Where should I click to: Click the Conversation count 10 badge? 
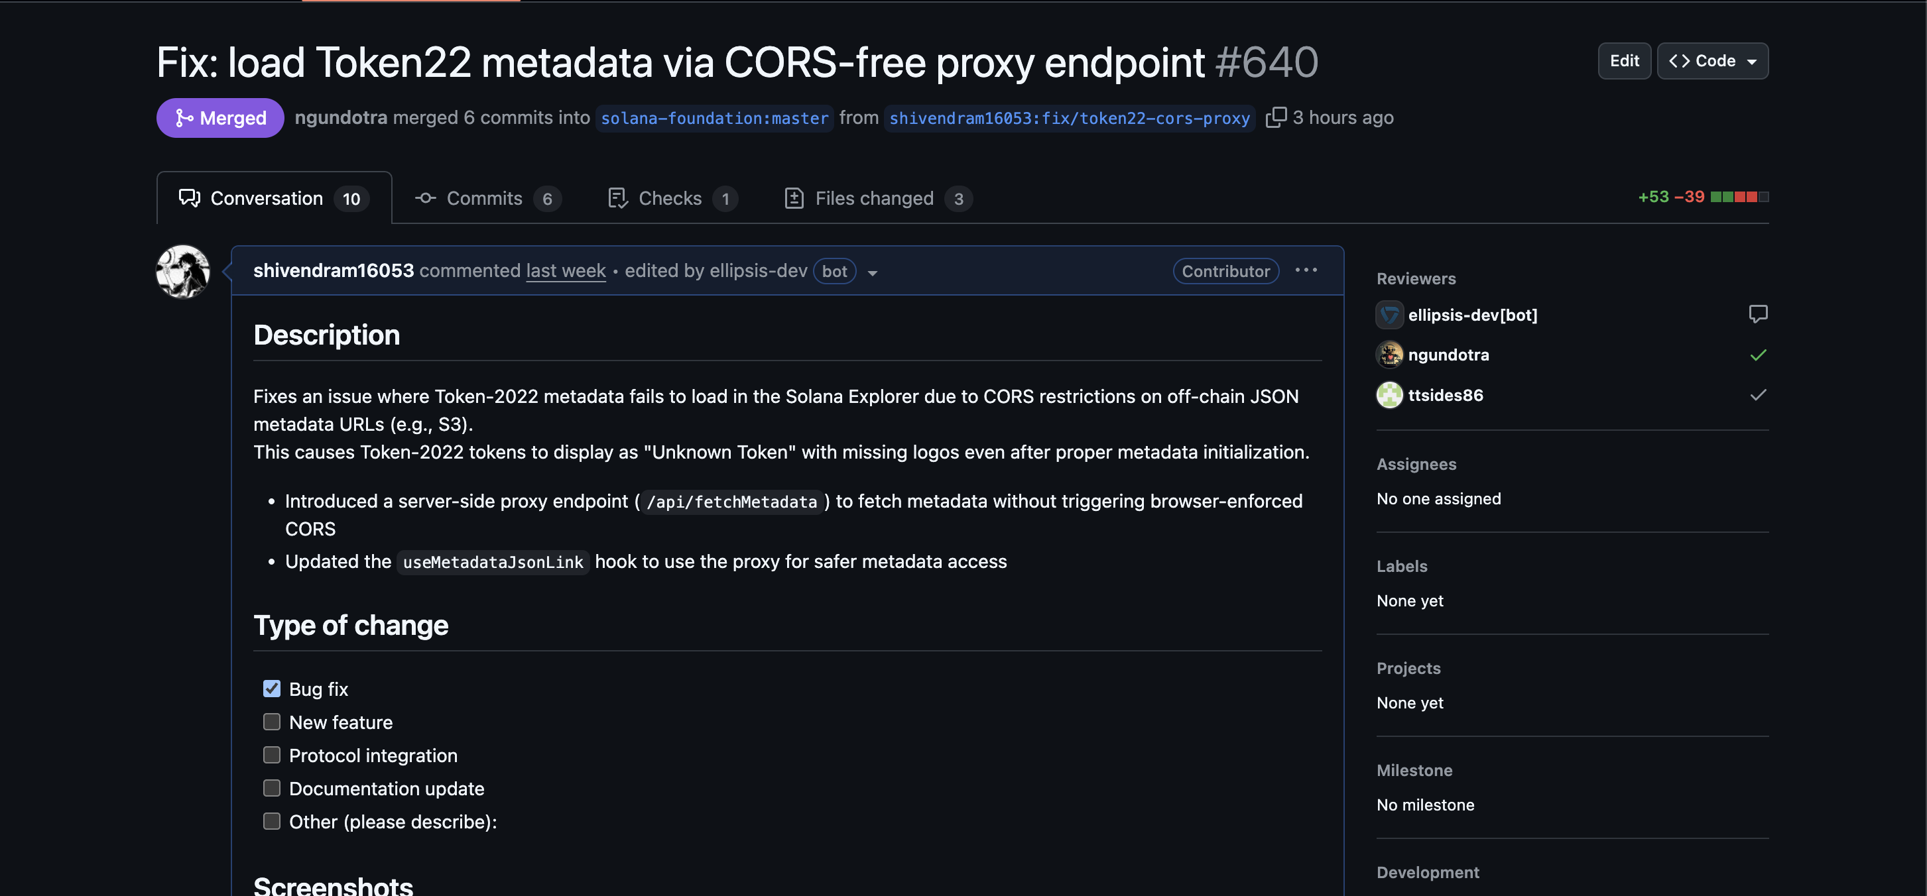[x=351, y=199]
